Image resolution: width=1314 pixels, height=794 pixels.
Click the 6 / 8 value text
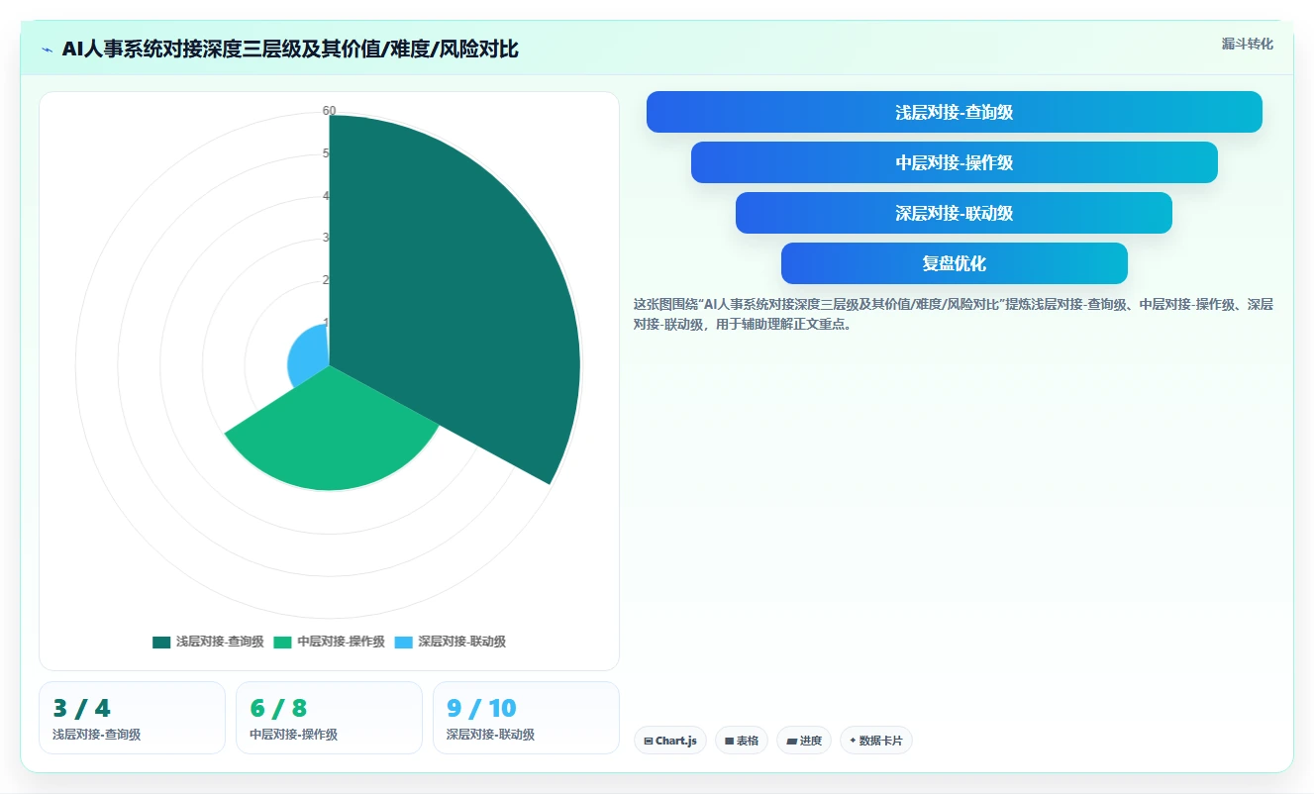278,708
